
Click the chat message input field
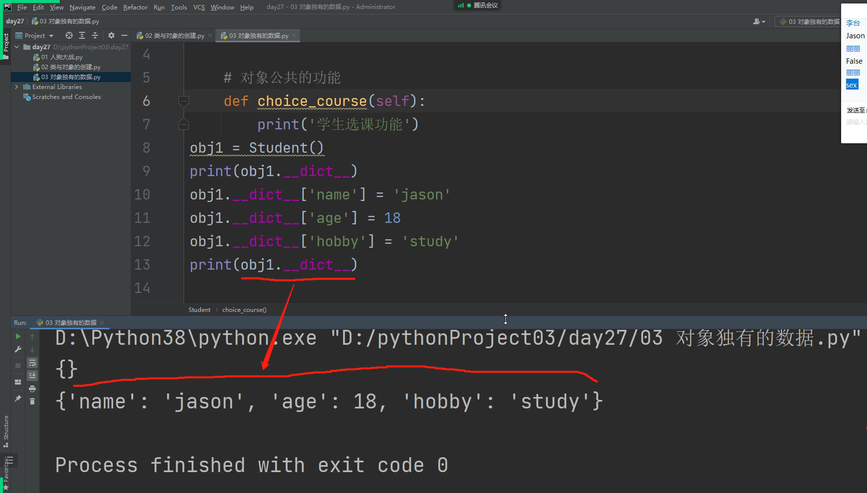tap(856, 122)
